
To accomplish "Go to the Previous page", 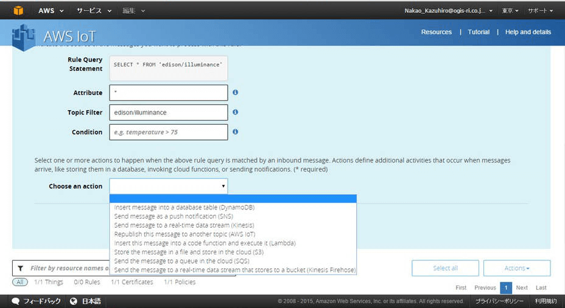I will point(485,288).
